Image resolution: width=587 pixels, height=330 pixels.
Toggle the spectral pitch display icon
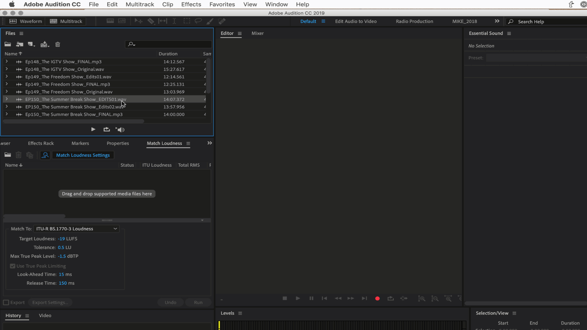click(x=122, y=21)
